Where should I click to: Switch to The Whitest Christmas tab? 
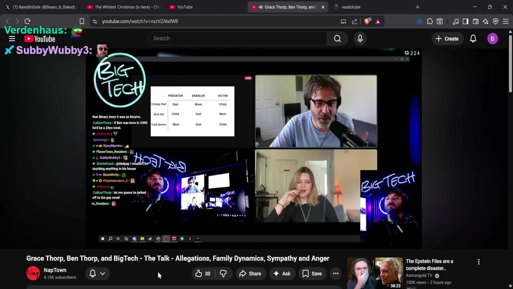pyautogui.click(x=123, y=7)
